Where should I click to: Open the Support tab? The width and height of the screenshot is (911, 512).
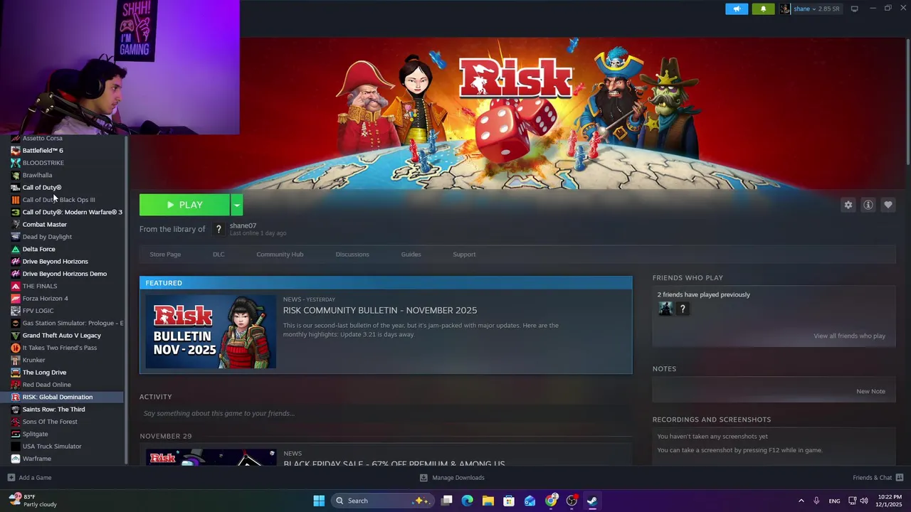click(x=464, y=255)
